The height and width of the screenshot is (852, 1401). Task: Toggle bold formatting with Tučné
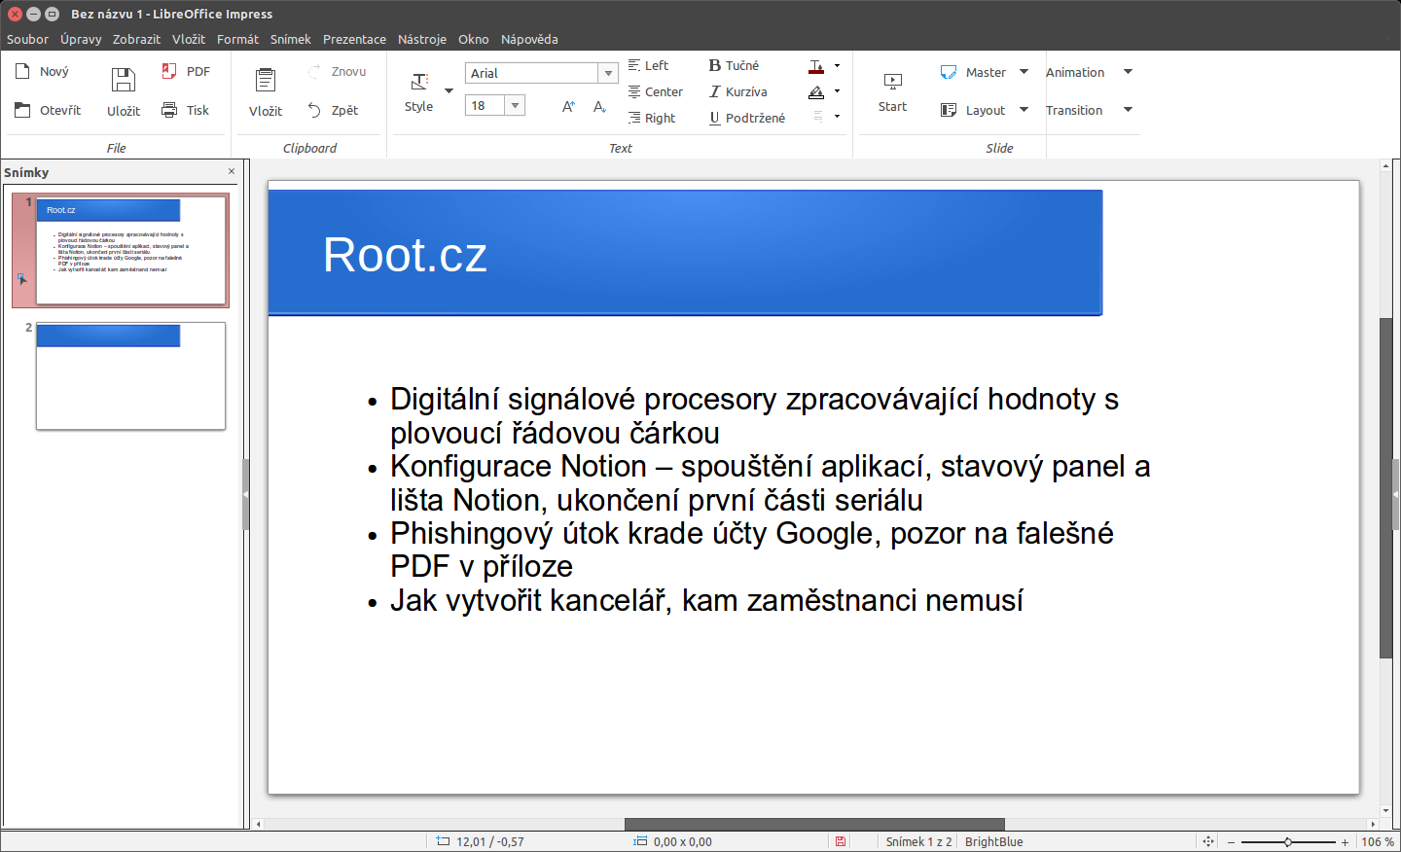tap(732, 65)
